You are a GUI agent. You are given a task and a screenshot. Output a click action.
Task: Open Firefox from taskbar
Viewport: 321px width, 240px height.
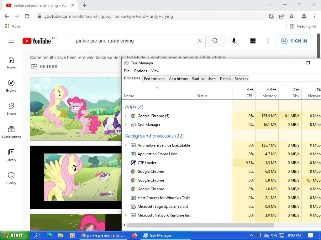tap(134, 235)
